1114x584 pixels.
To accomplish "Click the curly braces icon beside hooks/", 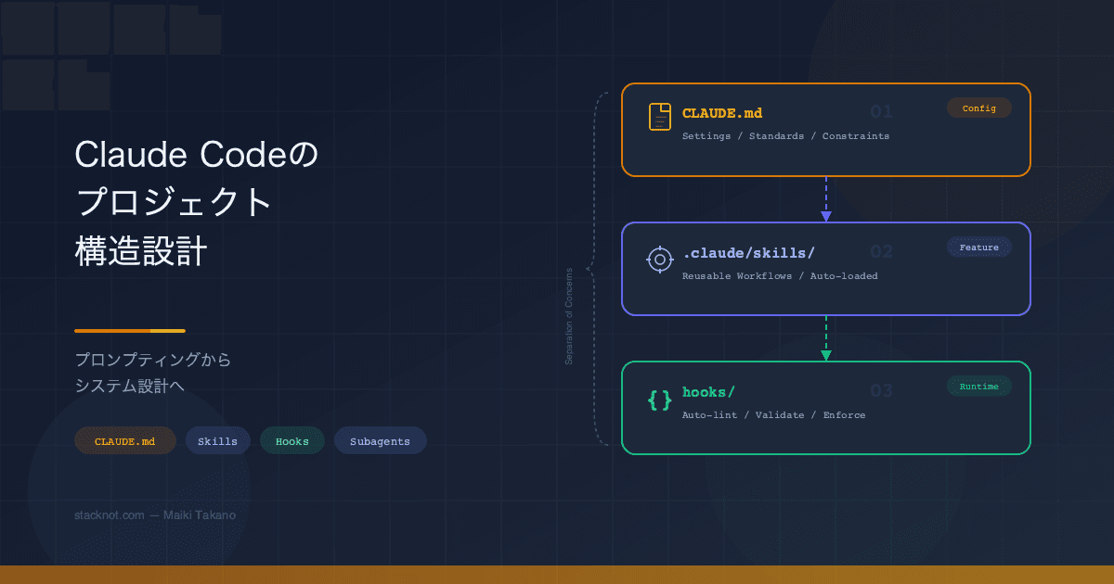I will (x=659, y=400).
